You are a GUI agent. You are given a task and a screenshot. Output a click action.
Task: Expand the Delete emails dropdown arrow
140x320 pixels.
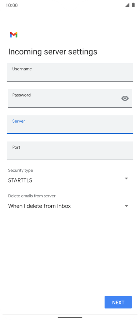tap(126, 206)
